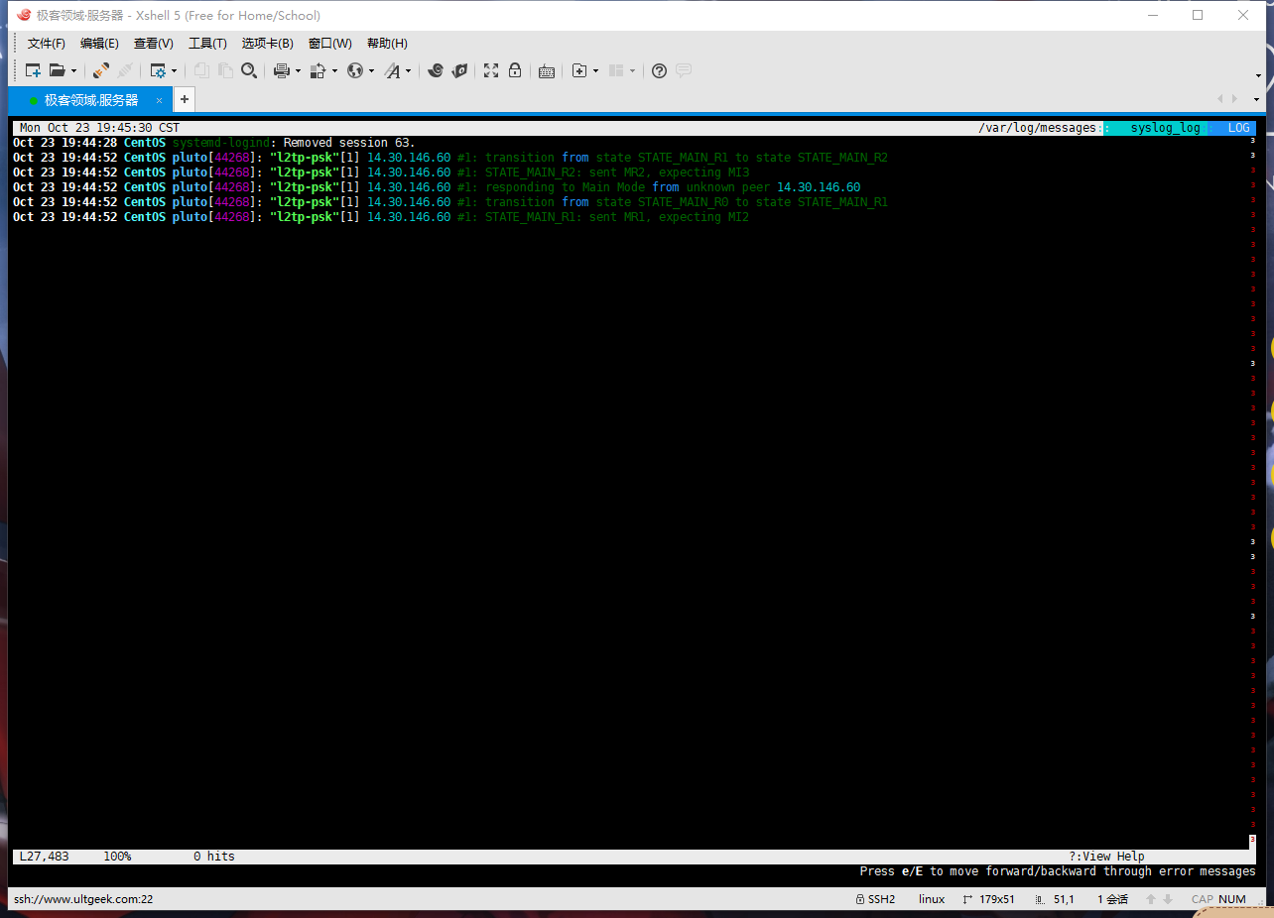The image size is (1274, 918).
Task: Click the Xshell logo in title bar
Action: tap(24, 15)
